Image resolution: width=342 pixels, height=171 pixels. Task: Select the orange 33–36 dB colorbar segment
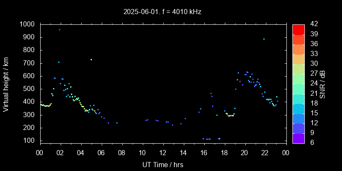coord(298,49)
